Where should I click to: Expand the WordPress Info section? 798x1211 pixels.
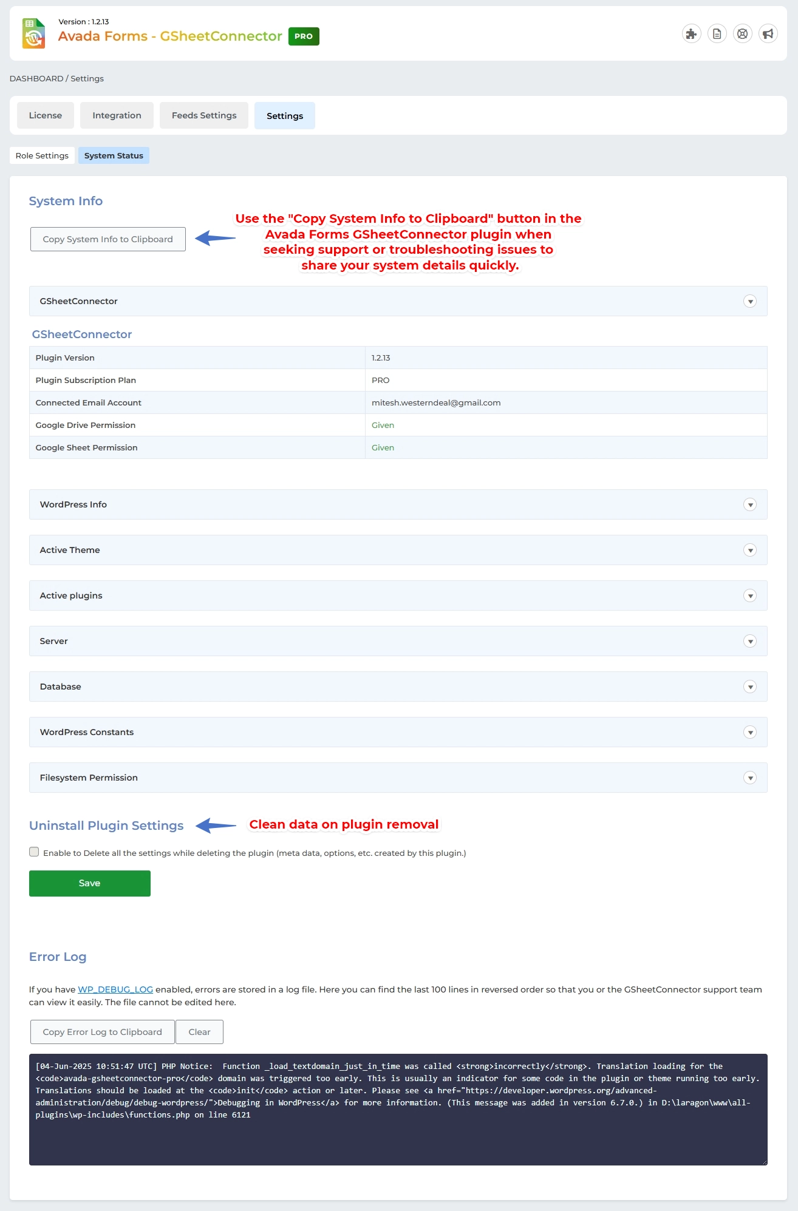point(749,505)
